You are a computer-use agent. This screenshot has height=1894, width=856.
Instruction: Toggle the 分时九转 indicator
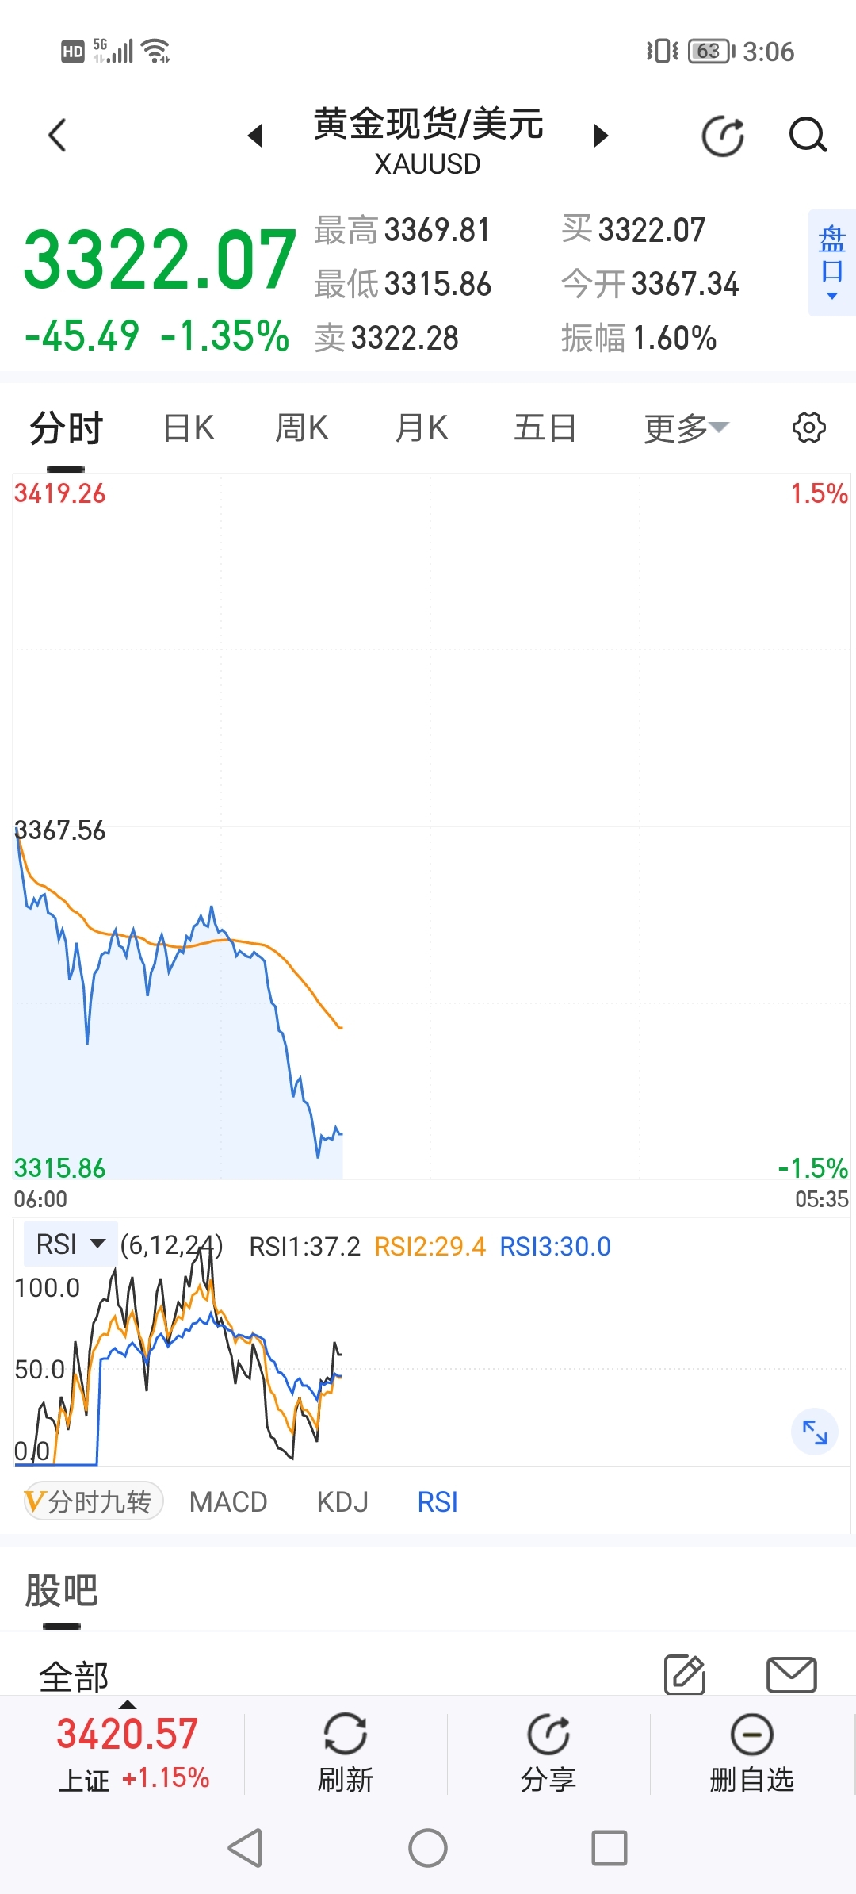(94, 1501)
